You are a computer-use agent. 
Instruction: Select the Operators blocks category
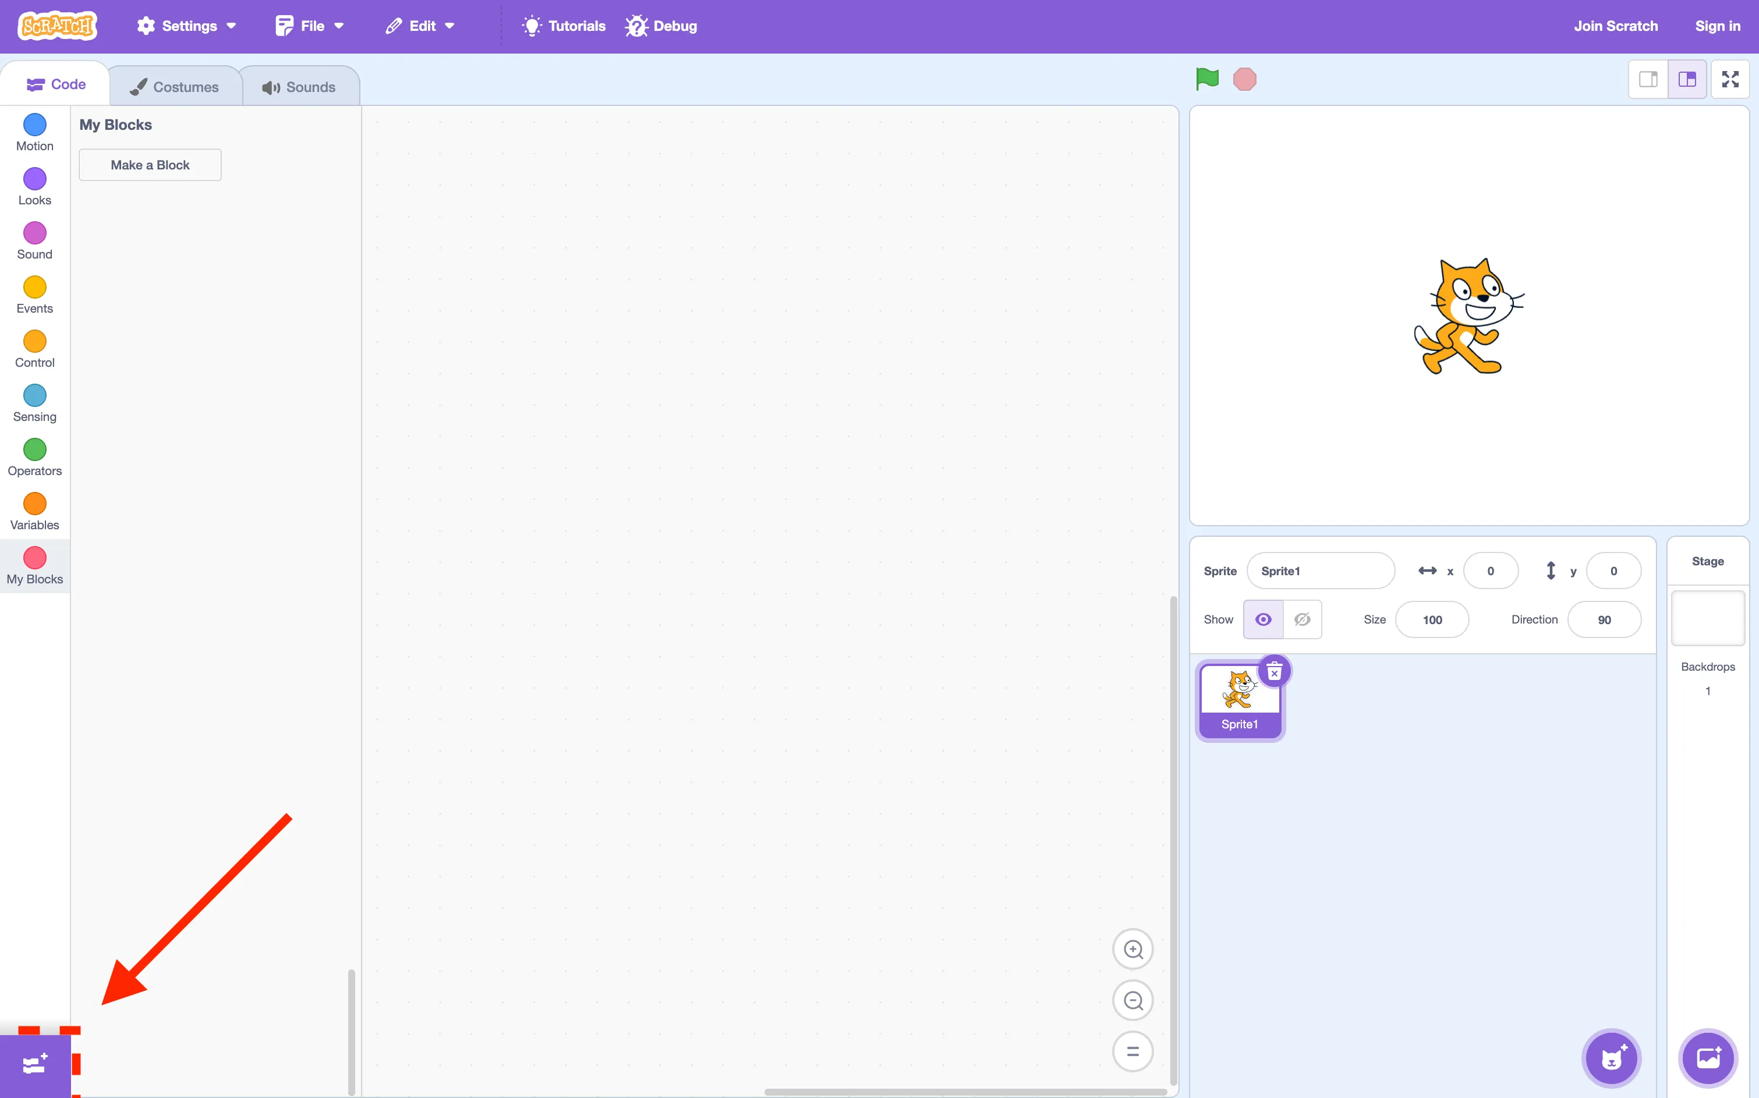[33, 458]
